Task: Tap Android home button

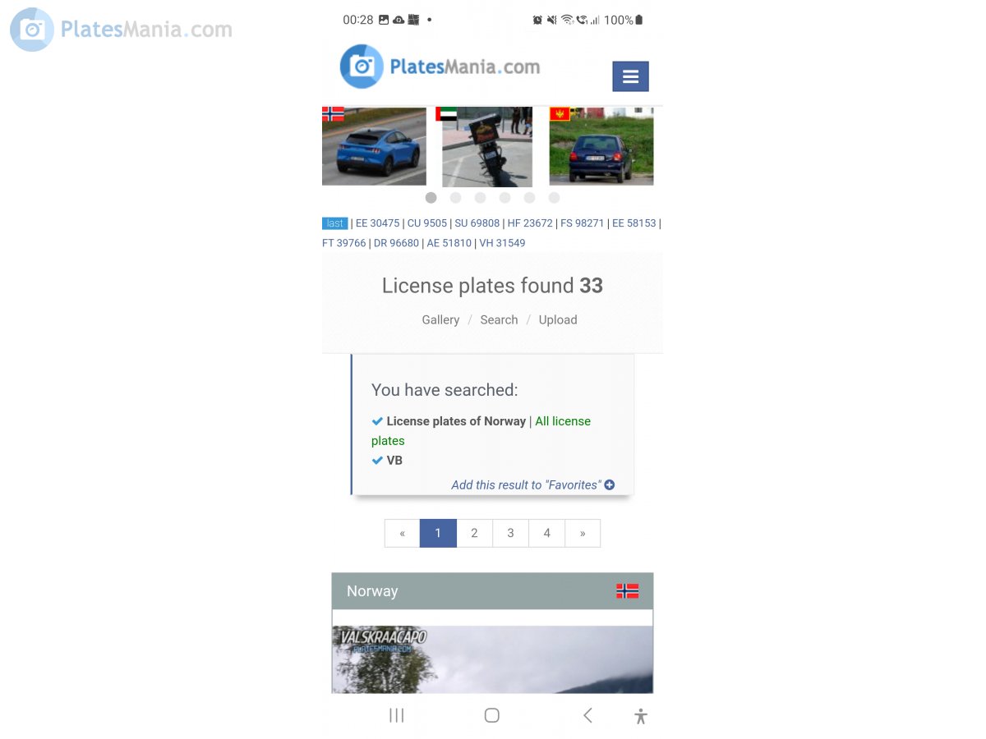Action: point(491,715)
